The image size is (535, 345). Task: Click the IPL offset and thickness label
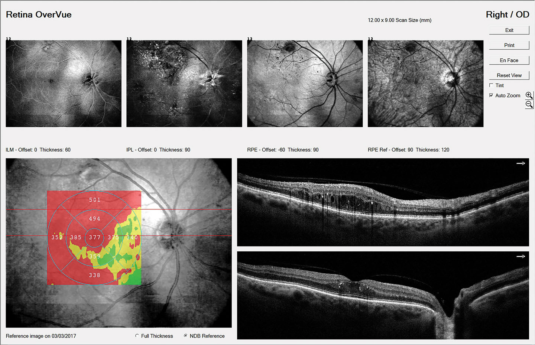[158, 150]
